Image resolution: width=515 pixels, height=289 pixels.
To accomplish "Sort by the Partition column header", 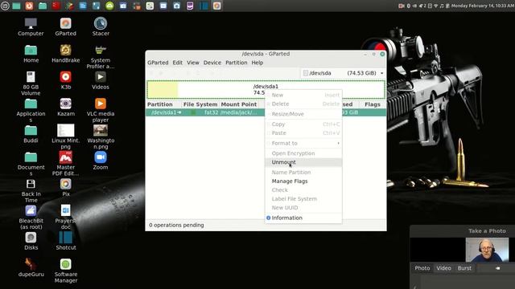I will [x=164, y=104].
